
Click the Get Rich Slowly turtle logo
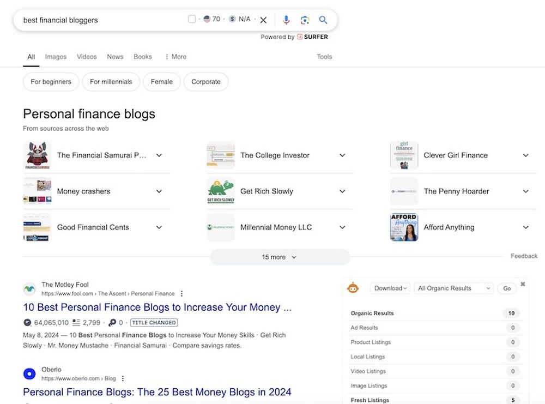point(221,191)
